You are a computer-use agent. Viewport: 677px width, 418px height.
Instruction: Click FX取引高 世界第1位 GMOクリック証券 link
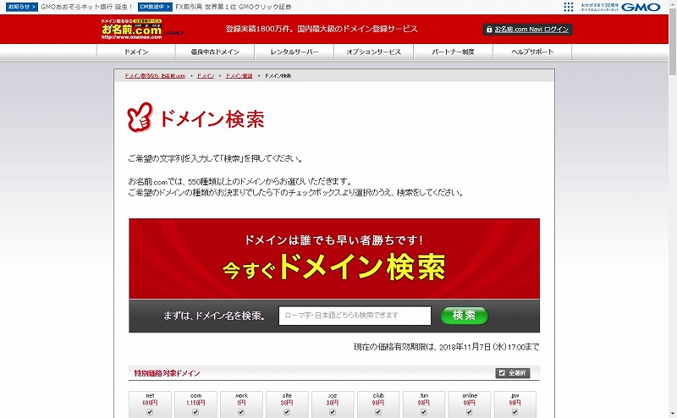234,7
